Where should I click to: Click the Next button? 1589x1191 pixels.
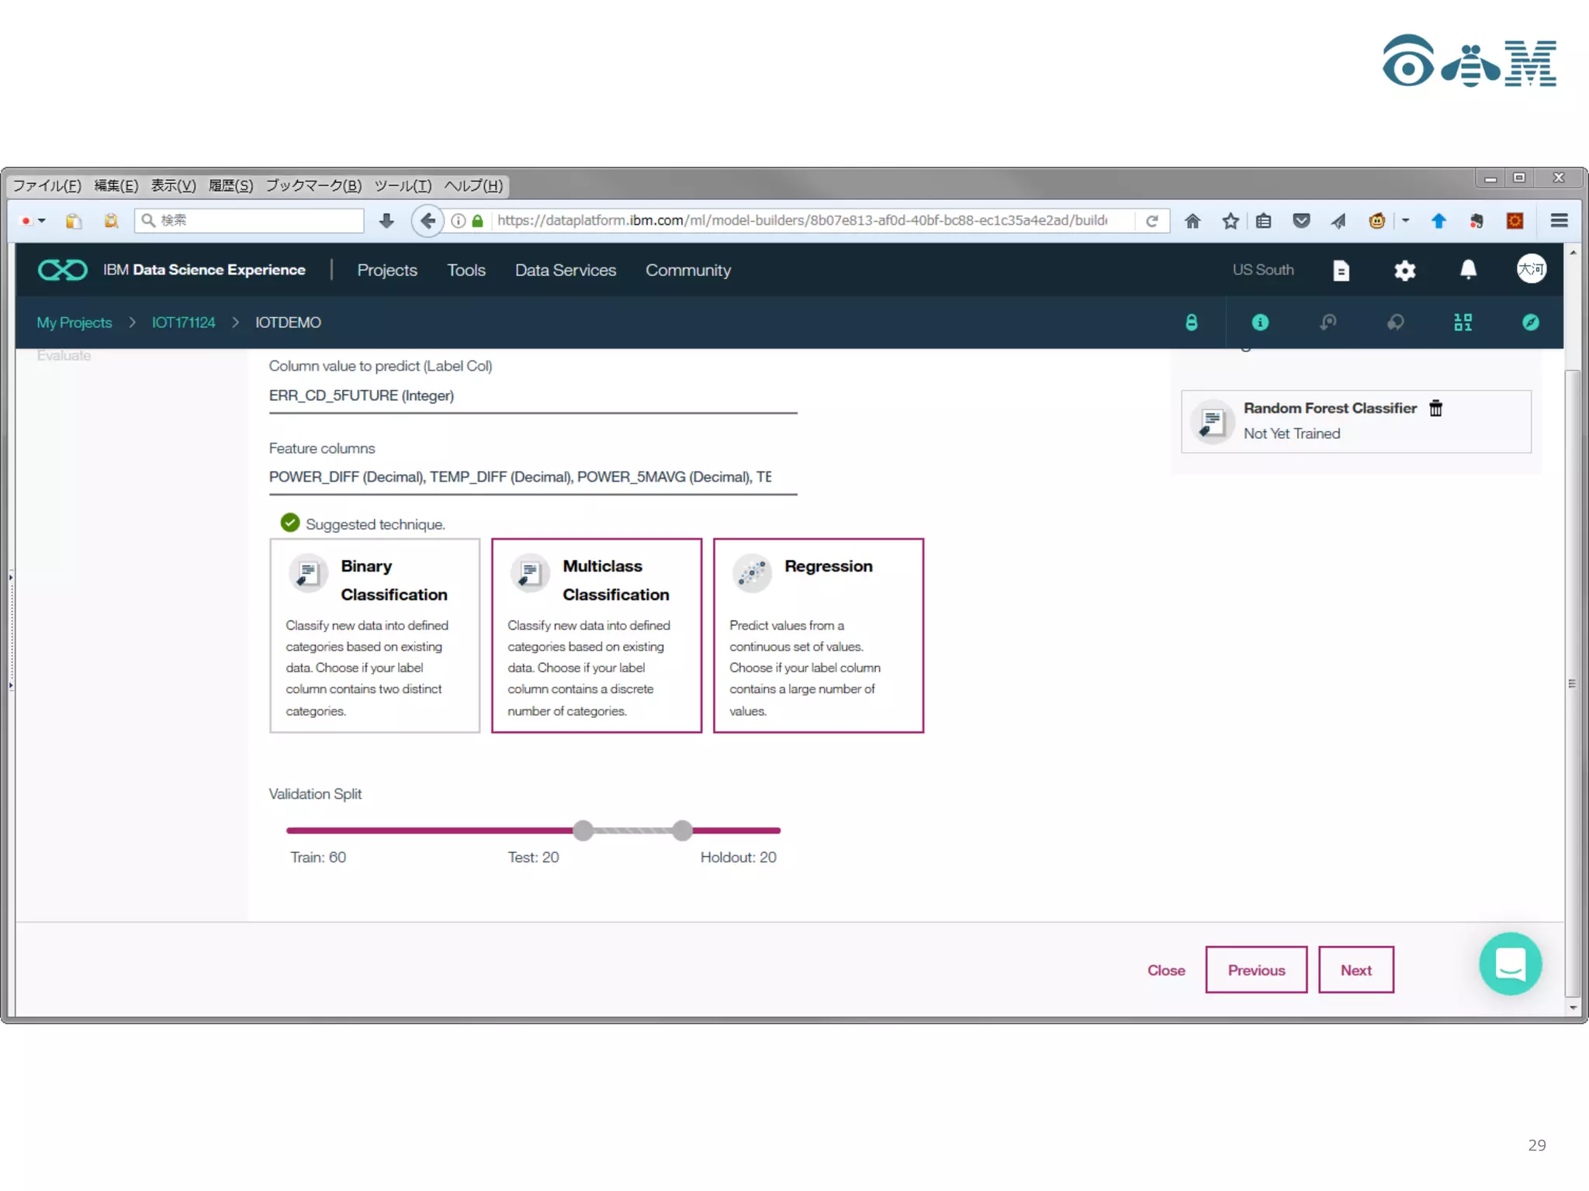click(1355, 970)
